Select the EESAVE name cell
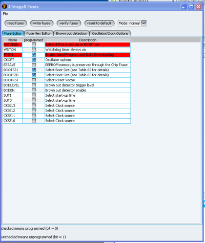The height and width of the screenshot is (243, 205). 13,65
